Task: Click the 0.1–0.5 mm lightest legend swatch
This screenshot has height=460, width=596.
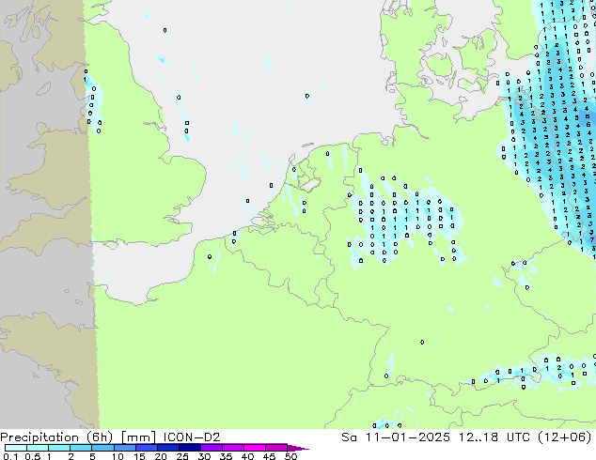Action: click(16, 448)
